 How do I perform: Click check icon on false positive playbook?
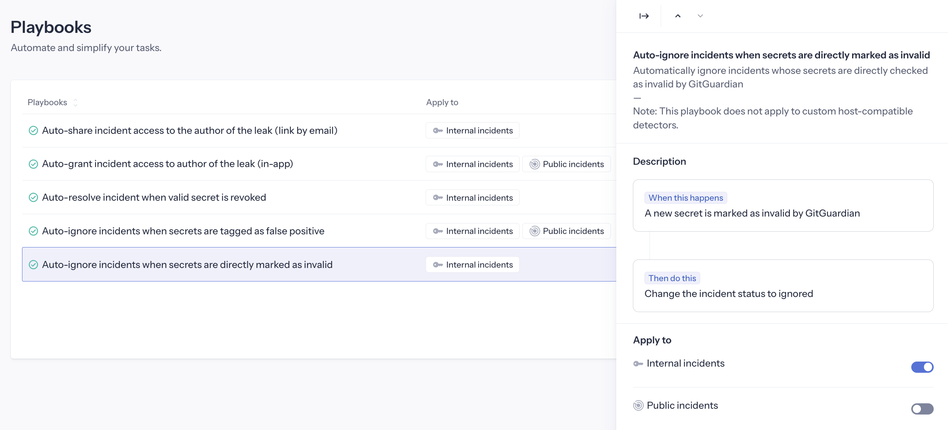pos(33,231)
